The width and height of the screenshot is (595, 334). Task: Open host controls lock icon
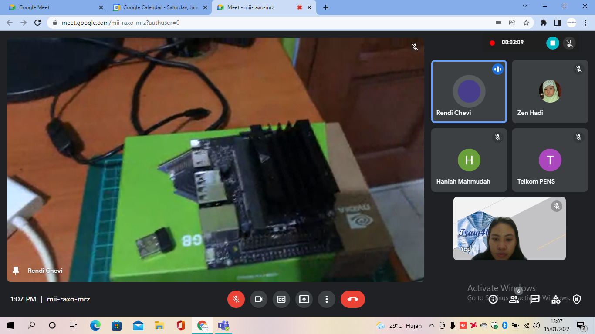click(577, 299)
